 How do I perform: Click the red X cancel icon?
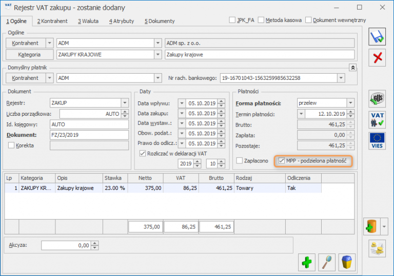[x=378, y=57]
